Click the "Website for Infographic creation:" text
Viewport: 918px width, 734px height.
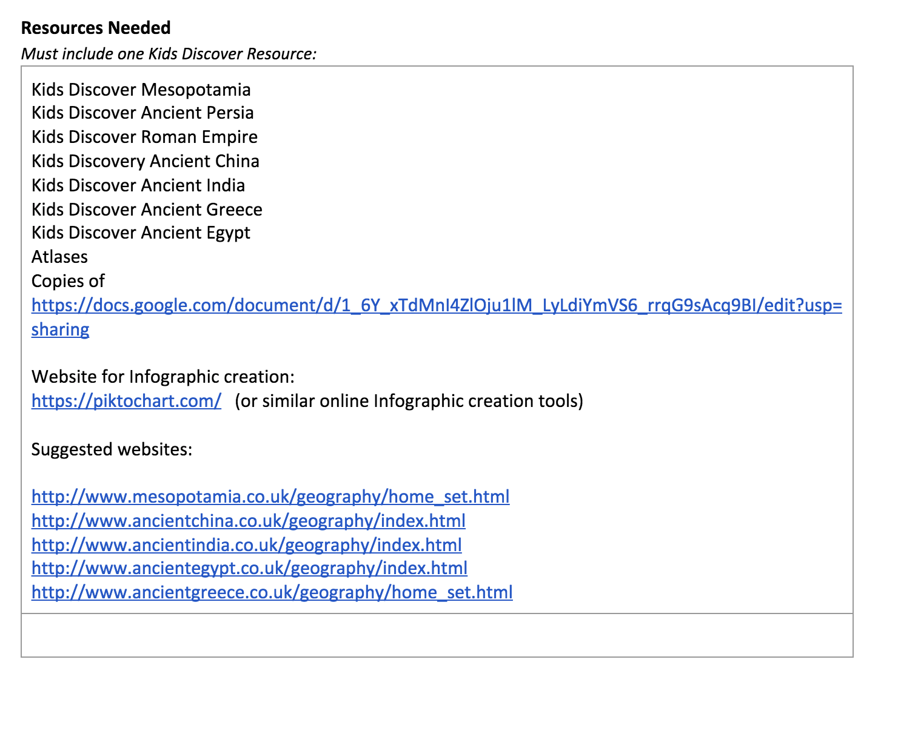(x=162, y=377)
